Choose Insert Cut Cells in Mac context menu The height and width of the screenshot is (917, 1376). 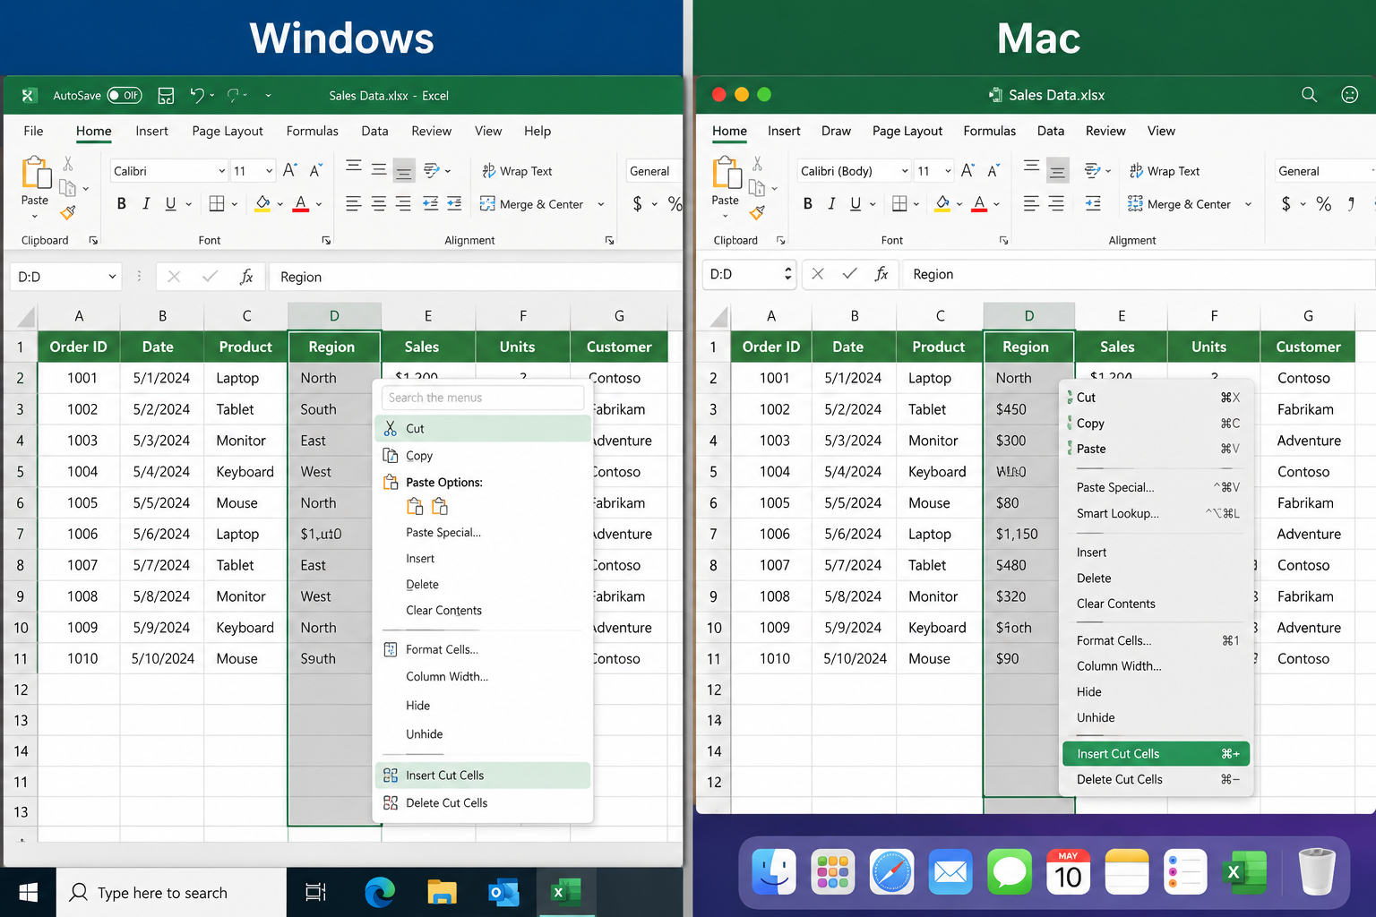(1157, 754)
